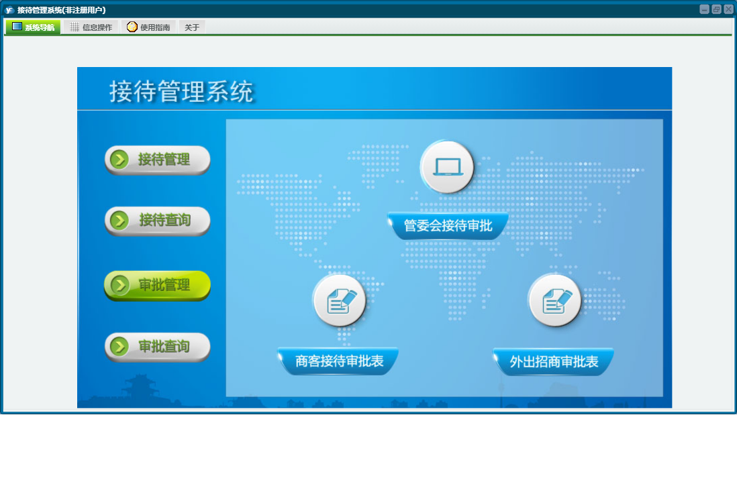Screen dimensions: 737x480
Task: Click the app logo in title bar
Action: (x=9, y=10)
